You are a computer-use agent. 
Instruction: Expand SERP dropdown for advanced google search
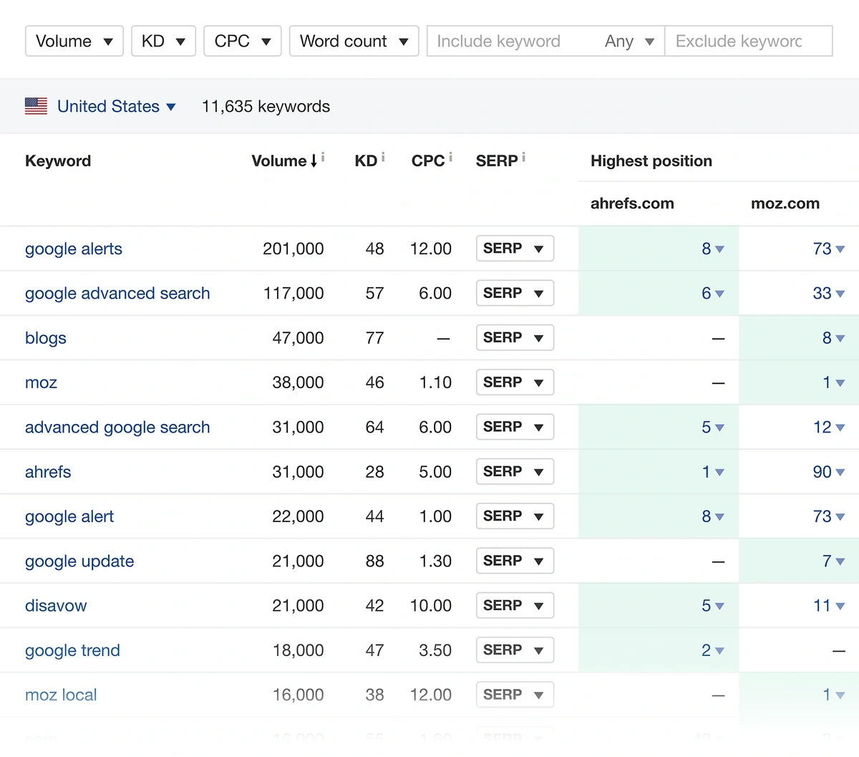pos(515,427)
